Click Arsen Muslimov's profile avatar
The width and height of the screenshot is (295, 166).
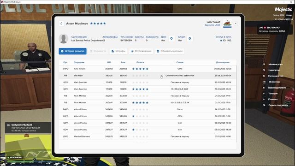pos(64,39)
